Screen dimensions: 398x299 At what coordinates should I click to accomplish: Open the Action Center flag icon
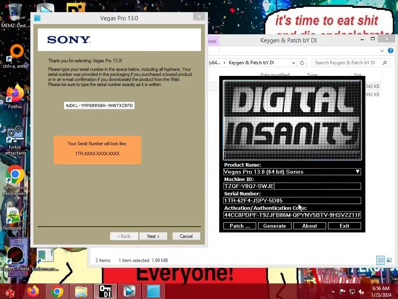343,292
